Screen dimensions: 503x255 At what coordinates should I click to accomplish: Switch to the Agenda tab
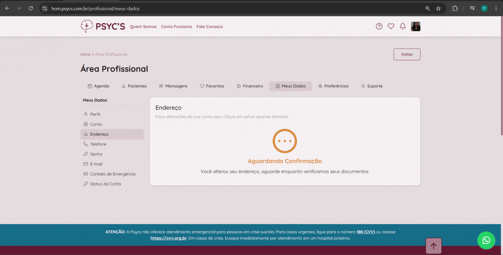99,86
